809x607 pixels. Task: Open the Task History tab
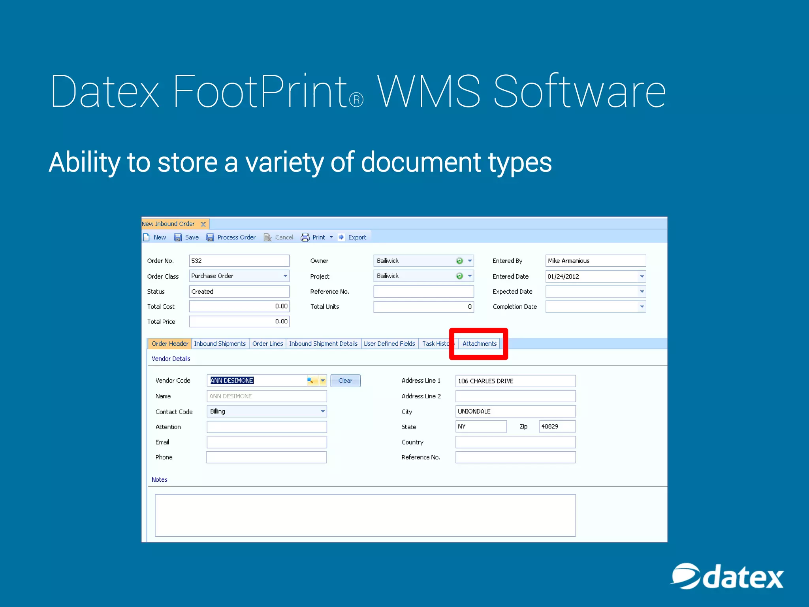tap(438, 344)
